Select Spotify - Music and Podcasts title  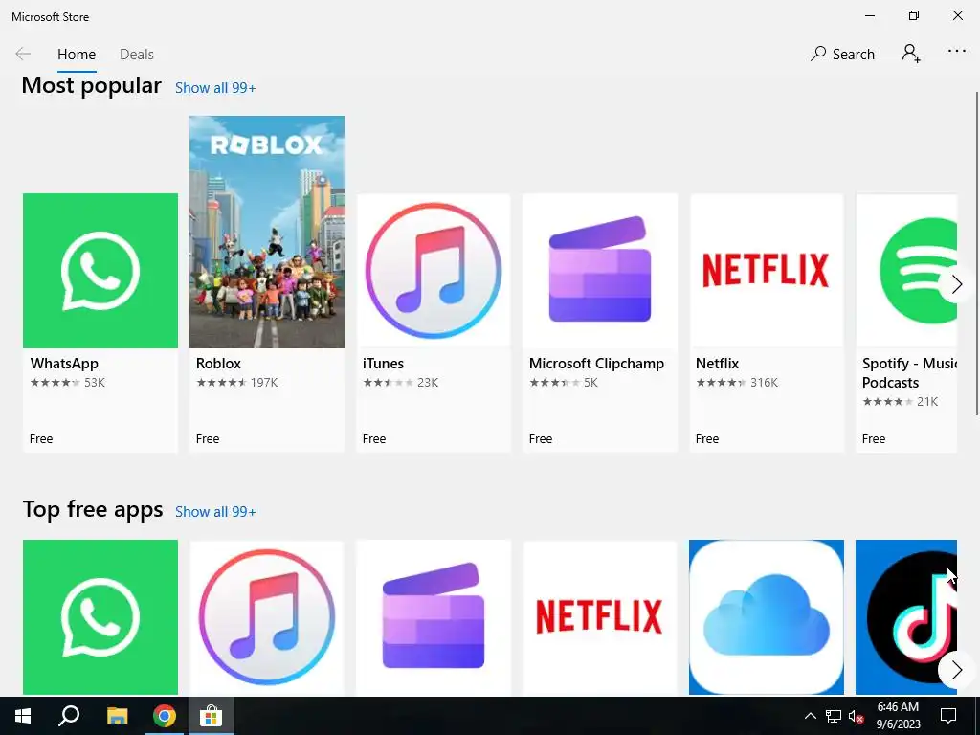[909, 372]
